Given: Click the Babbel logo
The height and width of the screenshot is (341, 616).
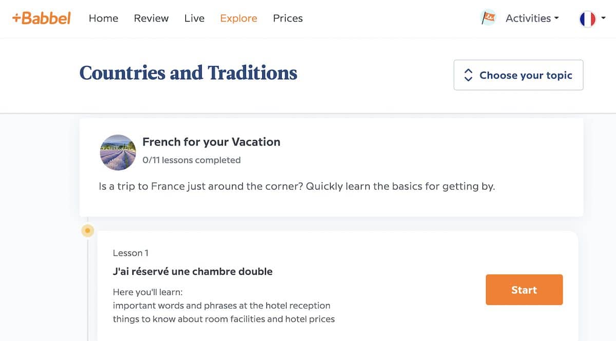Looking at the screenshot, I should tap(42, 18).
